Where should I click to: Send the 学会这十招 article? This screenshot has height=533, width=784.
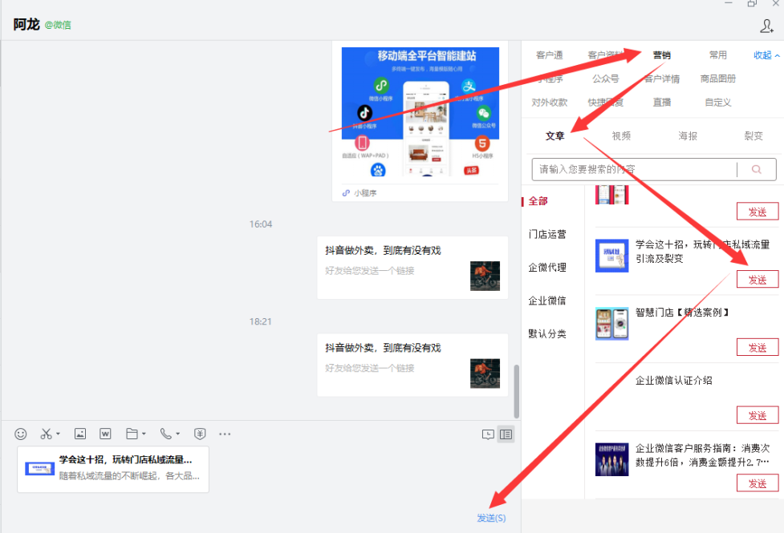tap(758, 279)
